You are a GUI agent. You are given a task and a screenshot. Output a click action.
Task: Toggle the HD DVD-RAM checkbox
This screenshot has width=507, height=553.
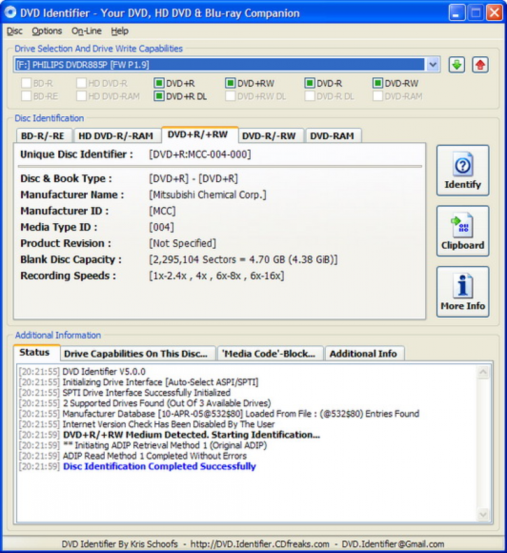pyautogui.click(x=81, y=96)
